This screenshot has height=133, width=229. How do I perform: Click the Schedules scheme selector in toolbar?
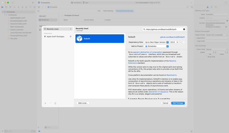click(77, 3)
